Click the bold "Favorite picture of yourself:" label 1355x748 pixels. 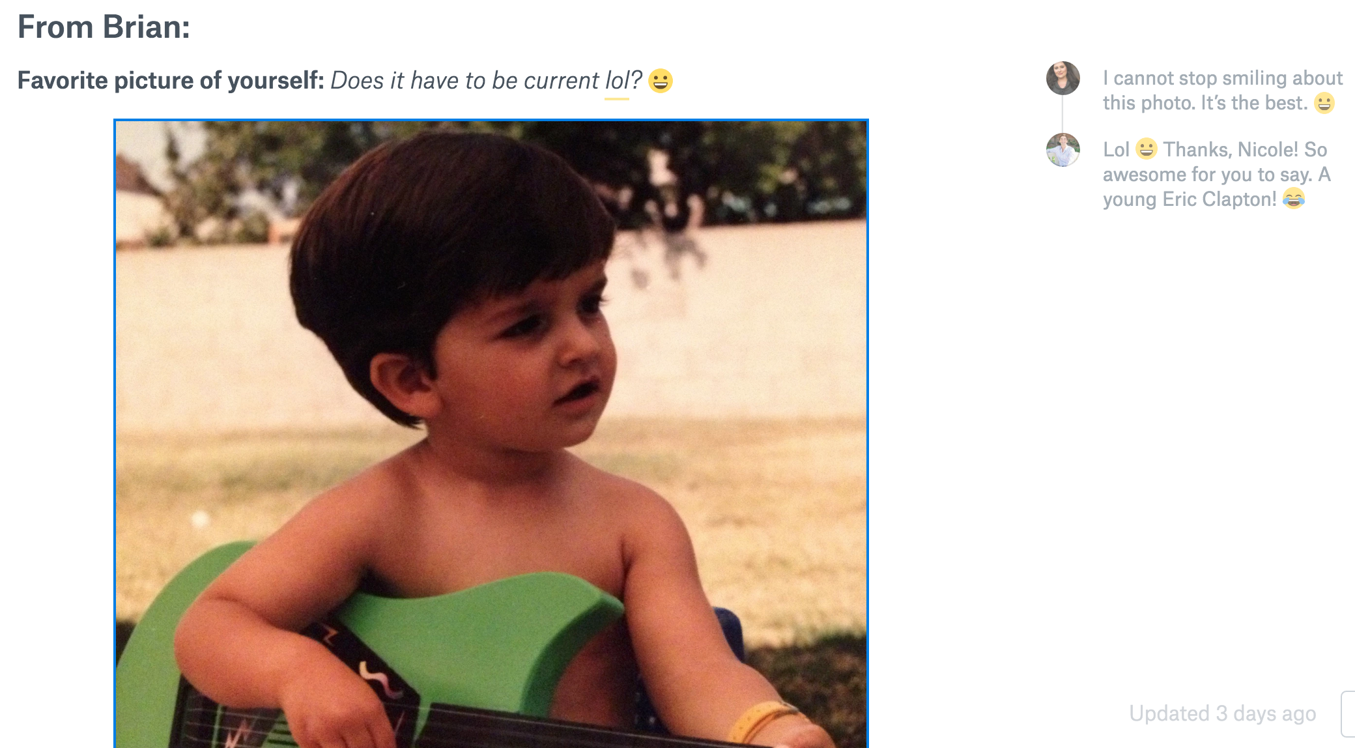coord(171,81)
